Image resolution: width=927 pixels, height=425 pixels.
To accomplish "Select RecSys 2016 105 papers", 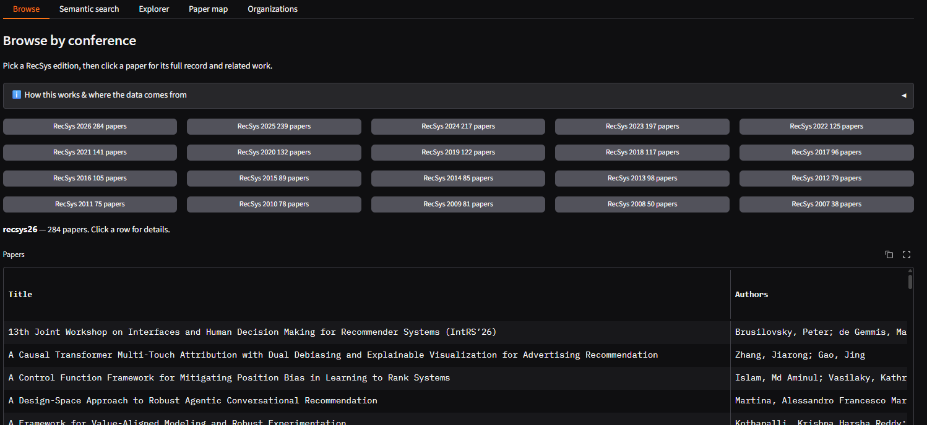I will [x=90, y=179].
